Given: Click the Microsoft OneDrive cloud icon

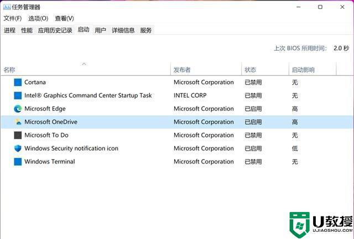Looking at the screenshot, I should tap(18, 122).
